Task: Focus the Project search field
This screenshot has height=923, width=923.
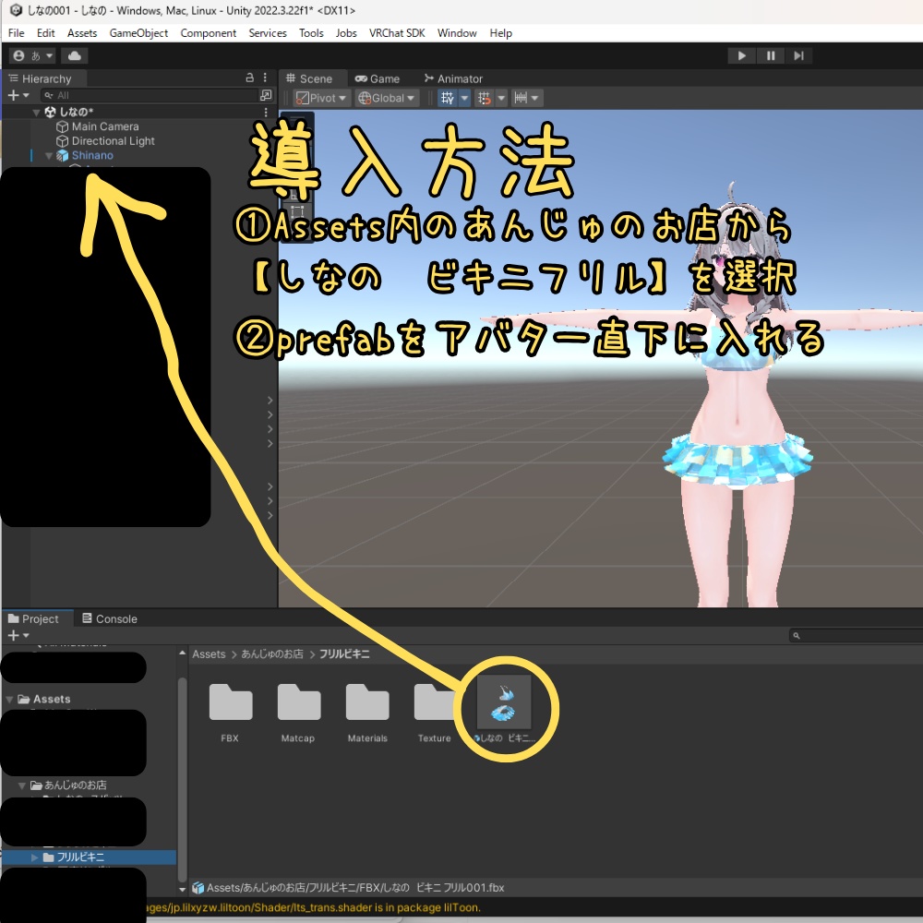Action: point(857,636)
